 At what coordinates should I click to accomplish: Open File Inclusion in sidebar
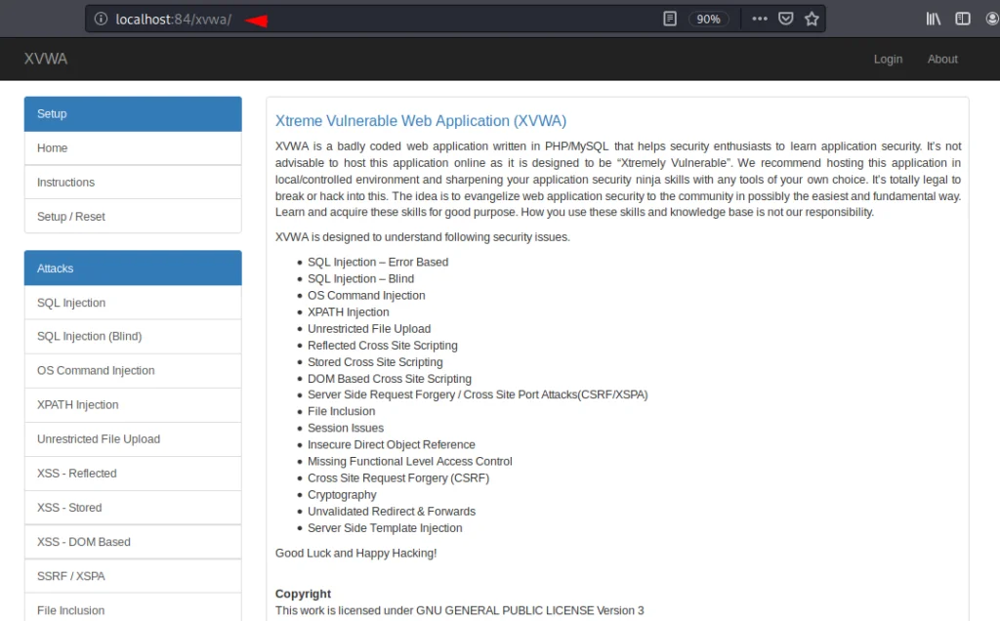133,608
